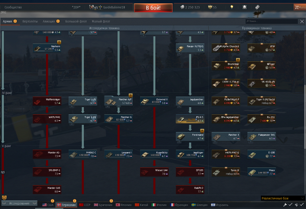Screen dimensions: 306x209
Task: Switch to the Большой флот tab
Action: tap(76, 21)
